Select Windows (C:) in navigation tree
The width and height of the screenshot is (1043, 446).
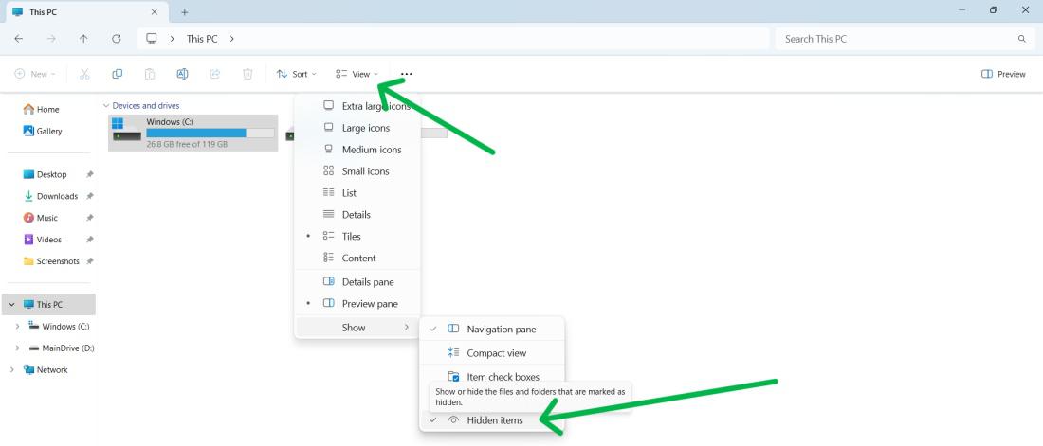tap(59, 327)
